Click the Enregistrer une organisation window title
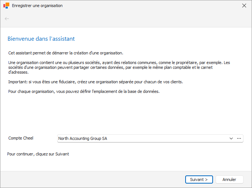This screenshot has height=188, width=252. coord(37,6)
